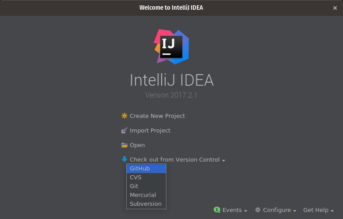343x219 pixels.
Task: Expand the Get Help dropdown arrow
Action: [x=332, y=211]
